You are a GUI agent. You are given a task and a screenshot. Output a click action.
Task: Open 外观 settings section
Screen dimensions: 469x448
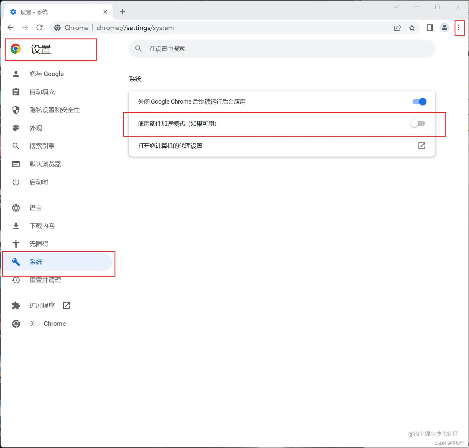coord(57,128)
